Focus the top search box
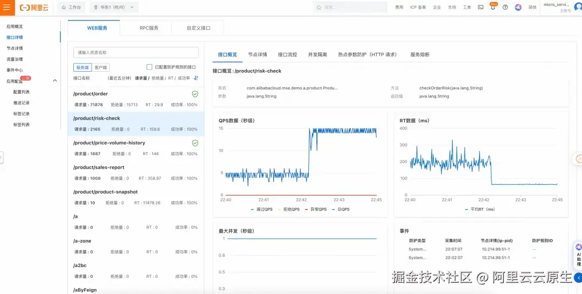This screenshot has width=582, height=294. coord(351,8)
